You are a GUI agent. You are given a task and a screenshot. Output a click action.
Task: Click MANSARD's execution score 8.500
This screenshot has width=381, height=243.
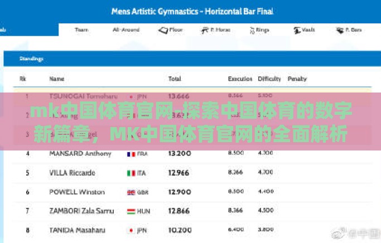[236, 153]
